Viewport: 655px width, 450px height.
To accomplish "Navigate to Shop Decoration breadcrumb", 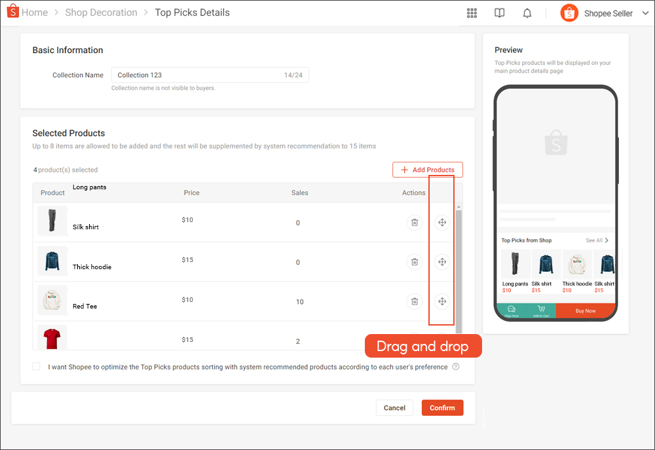I will click(101, 12).
